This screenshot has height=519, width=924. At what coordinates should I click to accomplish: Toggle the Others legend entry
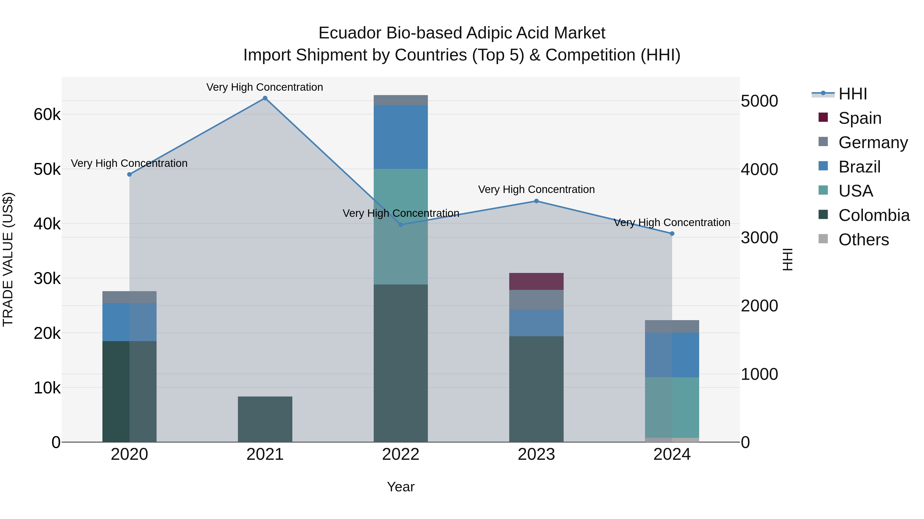854,239
